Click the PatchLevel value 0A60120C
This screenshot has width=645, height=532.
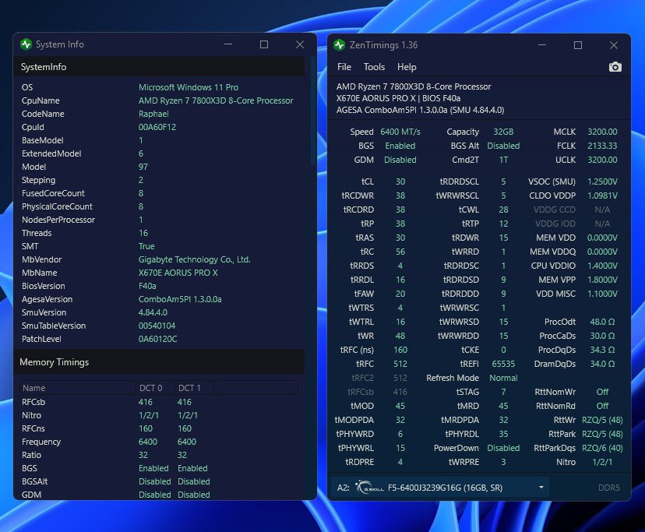[157, 339]
